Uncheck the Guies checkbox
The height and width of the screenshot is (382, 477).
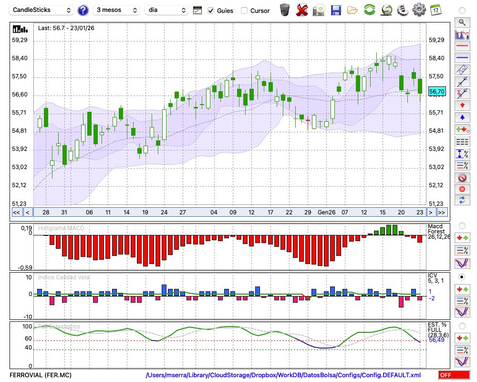[211, 11]
